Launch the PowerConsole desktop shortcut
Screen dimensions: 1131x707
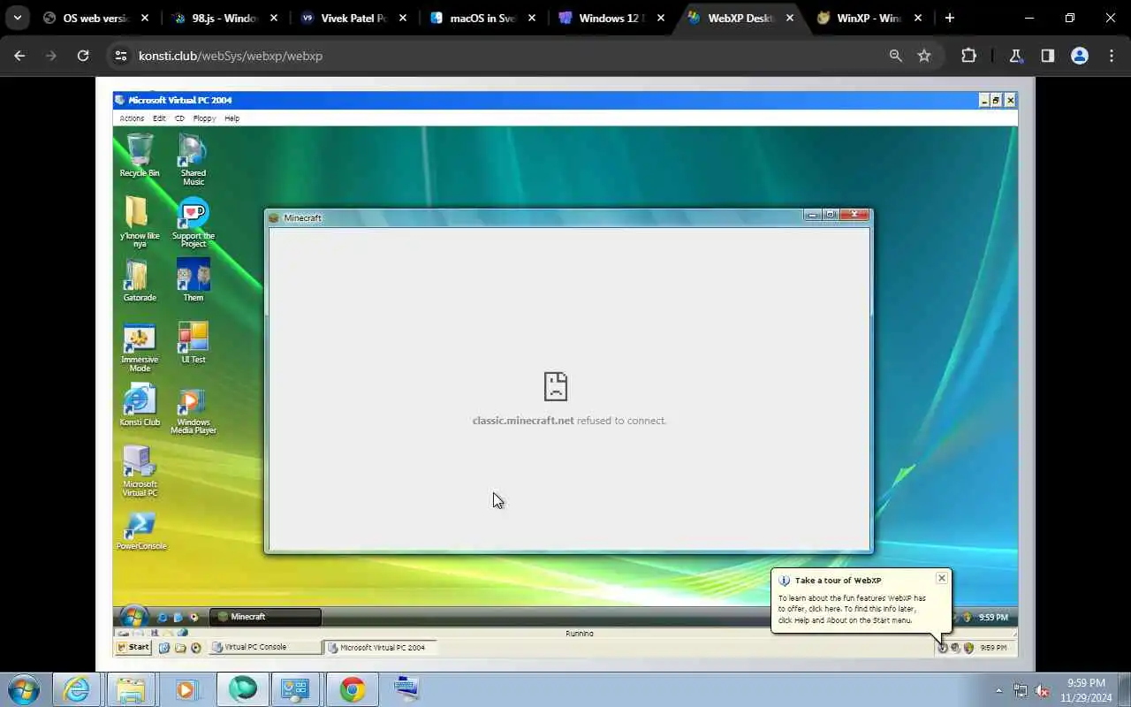140,530
